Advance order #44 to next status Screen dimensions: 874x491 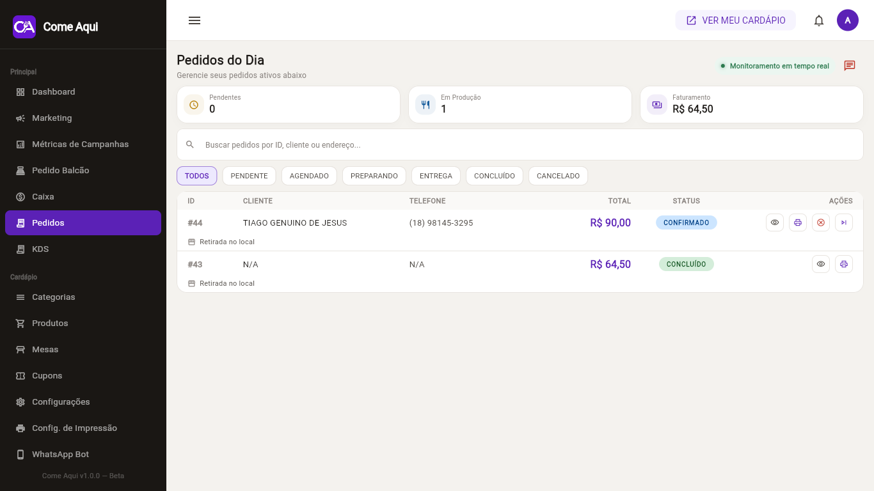point(844,222)
